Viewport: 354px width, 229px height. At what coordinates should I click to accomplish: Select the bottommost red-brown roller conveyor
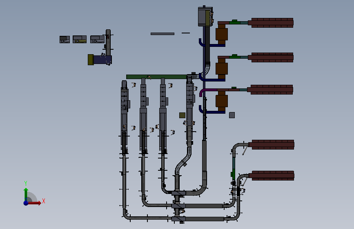tap(272, 176)
